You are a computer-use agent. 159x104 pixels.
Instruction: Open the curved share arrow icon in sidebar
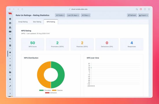[10, 86]
